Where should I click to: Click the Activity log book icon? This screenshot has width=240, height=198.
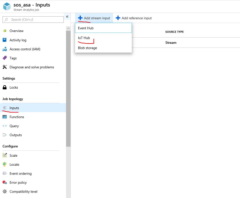click(5, 40)
